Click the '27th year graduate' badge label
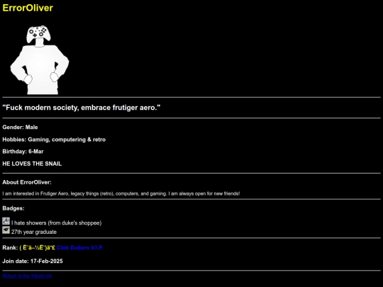The width and height of the screenshot is (383, 287). pos(34,232)
